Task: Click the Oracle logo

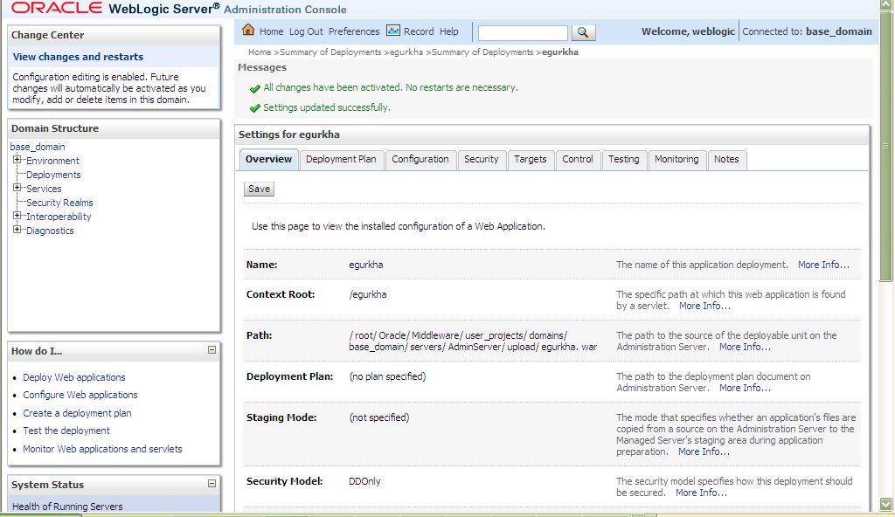Action: point(57,8)
